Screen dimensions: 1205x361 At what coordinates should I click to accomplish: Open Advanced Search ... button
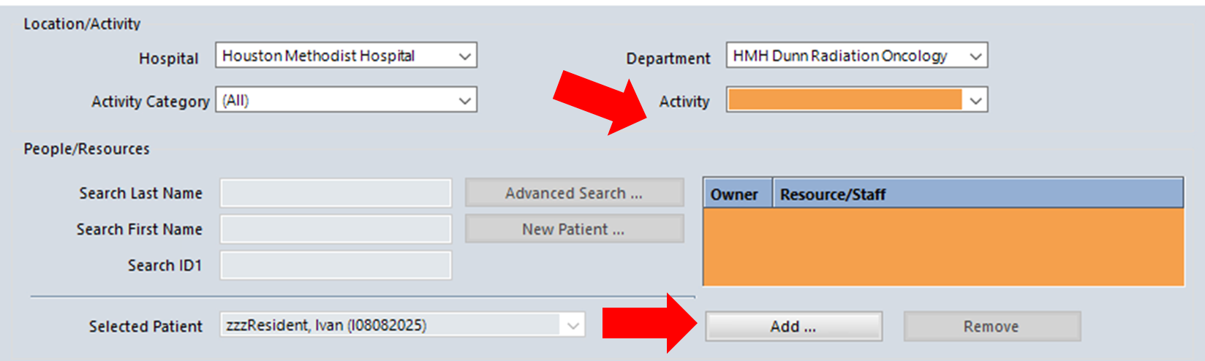[575, 193]
